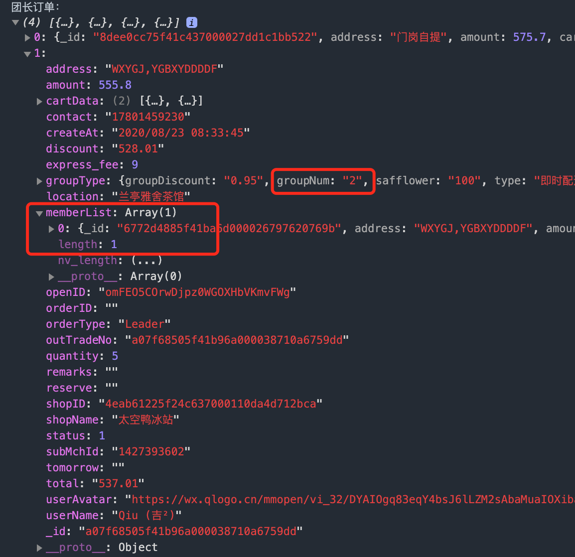Select the memberList length: 1 row

88,245
